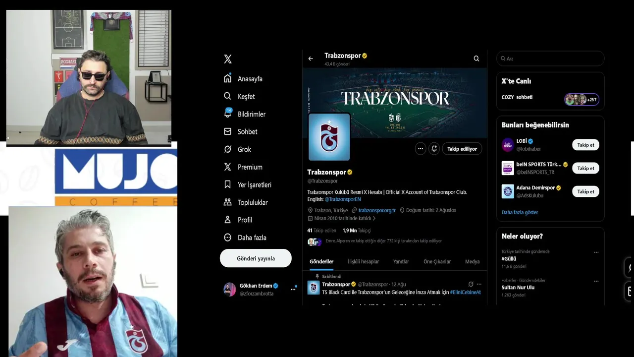Screen dimensions: 634x357
Task: Click the Ara search field
Action: point(550,59)
